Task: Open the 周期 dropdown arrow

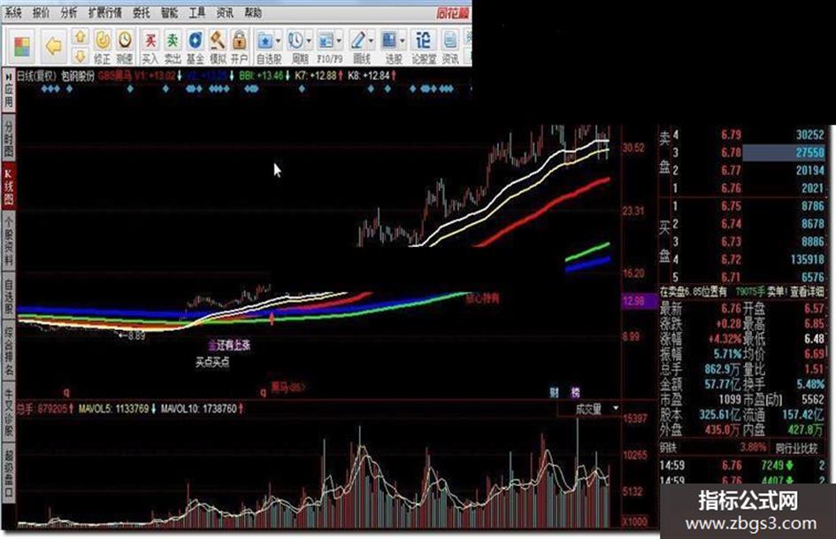Action: pos(309,41)
